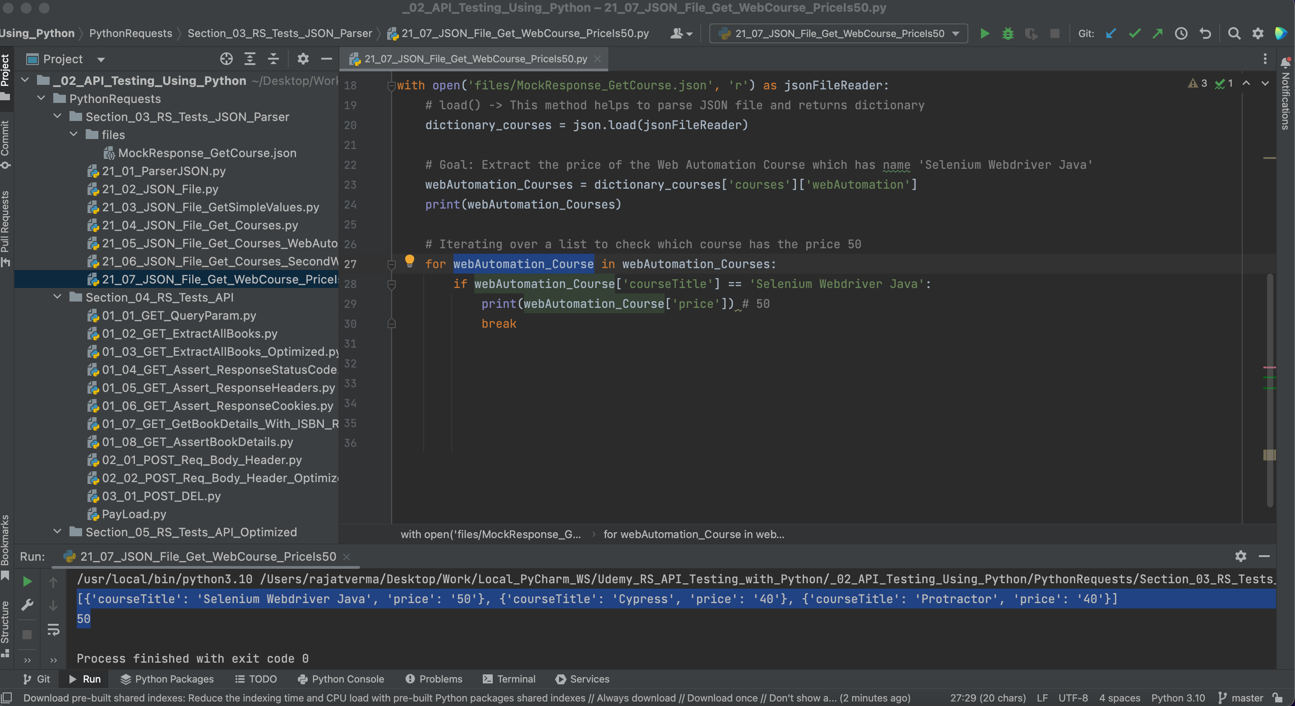Close the Run tab 21_07_JSON_File_Get_WebCourse_PriceIs50

tap(347, 557)
